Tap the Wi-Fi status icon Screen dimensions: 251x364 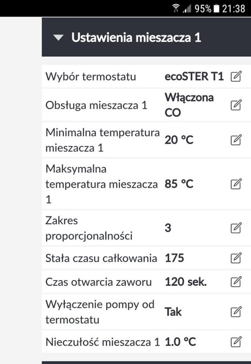click(176, 8)
